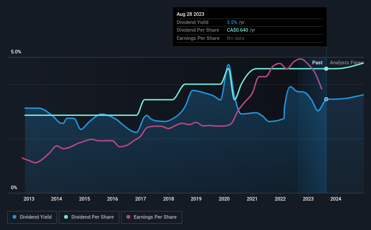Toggle the Dividend Yield legend button
This screenshot has height=230, width=371.
(32, 217)
